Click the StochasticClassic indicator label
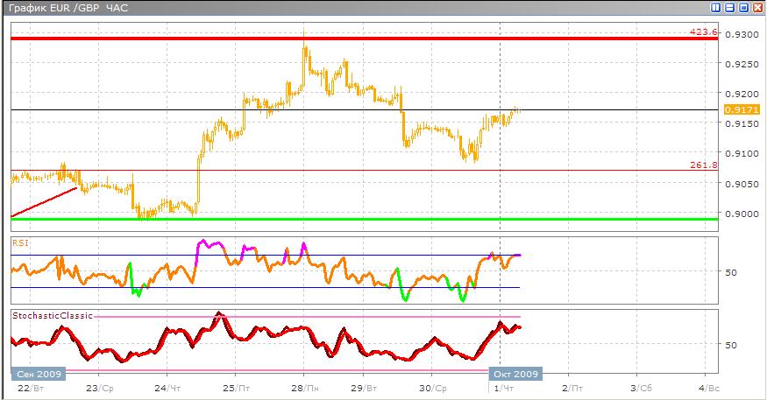 [52, 313]
